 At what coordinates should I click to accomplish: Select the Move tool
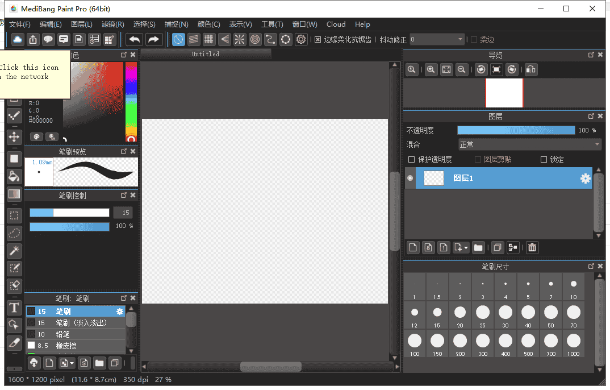coord(14,137)
